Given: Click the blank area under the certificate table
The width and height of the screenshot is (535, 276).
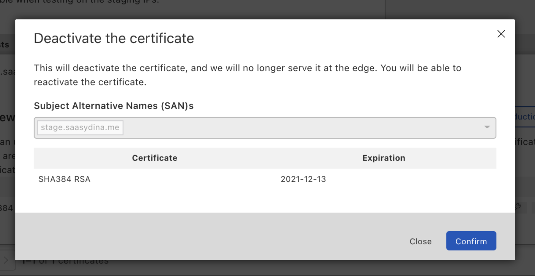Looking at the screenshot, I should click(x=265, y=201).
